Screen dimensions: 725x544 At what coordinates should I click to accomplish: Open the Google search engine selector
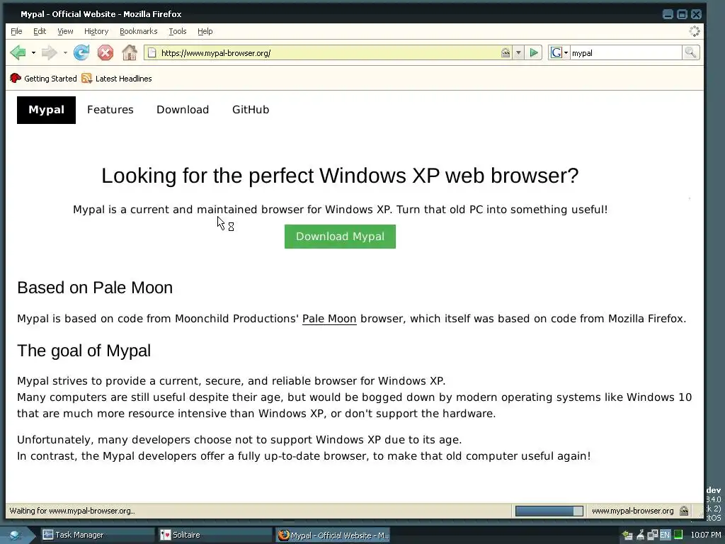tap(559, 52)
